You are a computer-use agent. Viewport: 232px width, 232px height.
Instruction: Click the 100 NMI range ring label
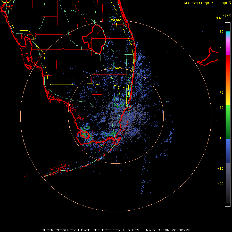coord(116,20)
